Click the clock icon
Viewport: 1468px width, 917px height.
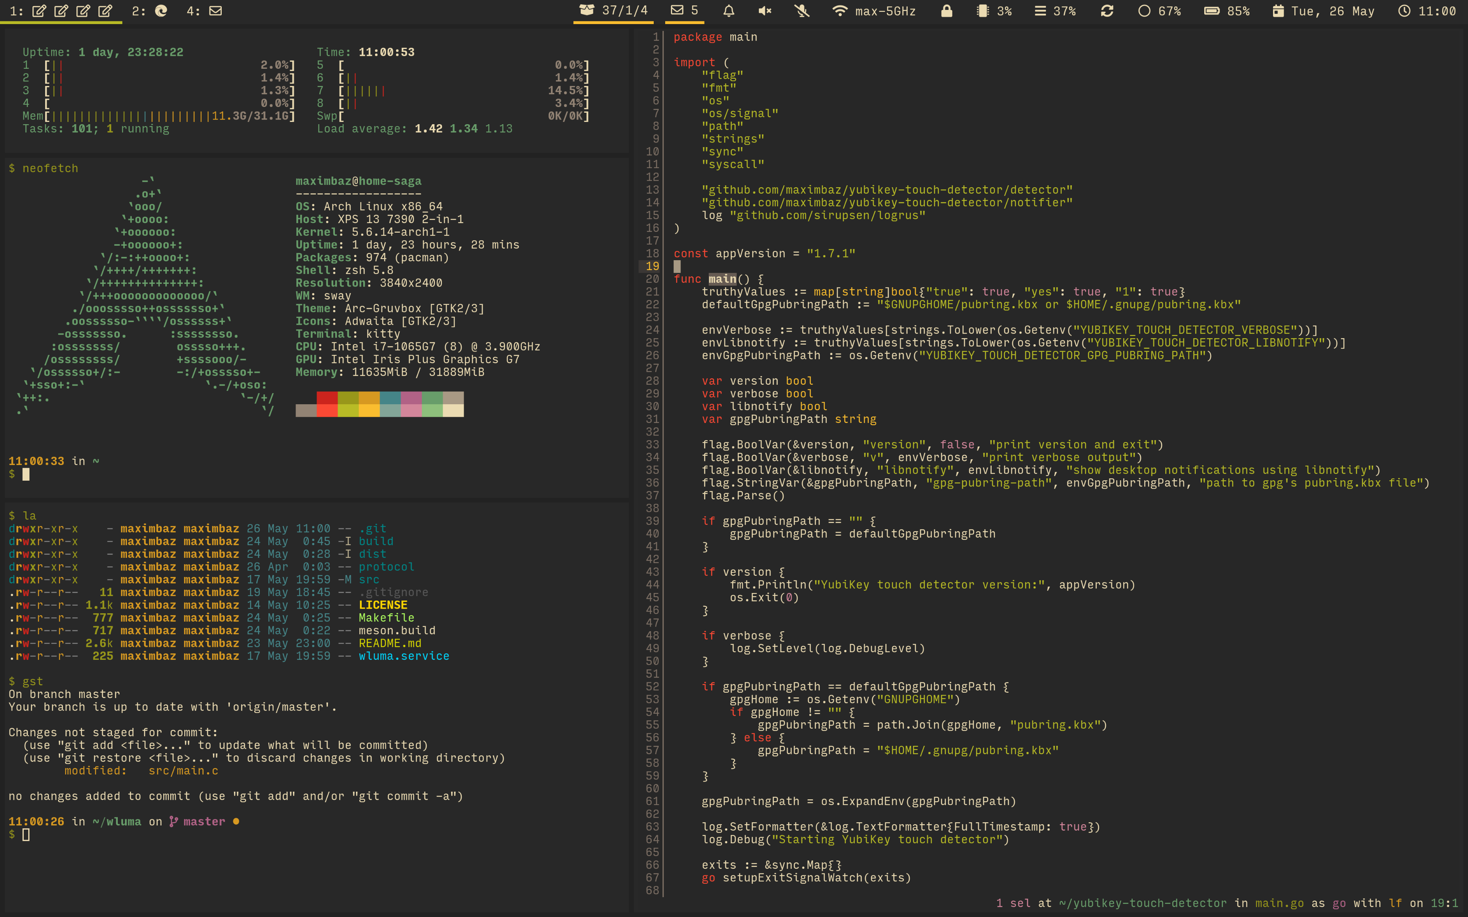[x=1404, y=11]
